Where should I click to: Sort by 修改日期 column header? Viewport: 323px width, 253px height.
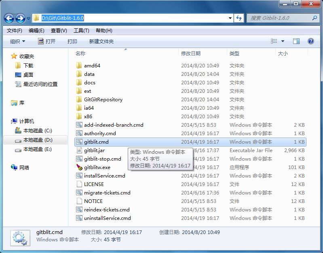point(191,54)
